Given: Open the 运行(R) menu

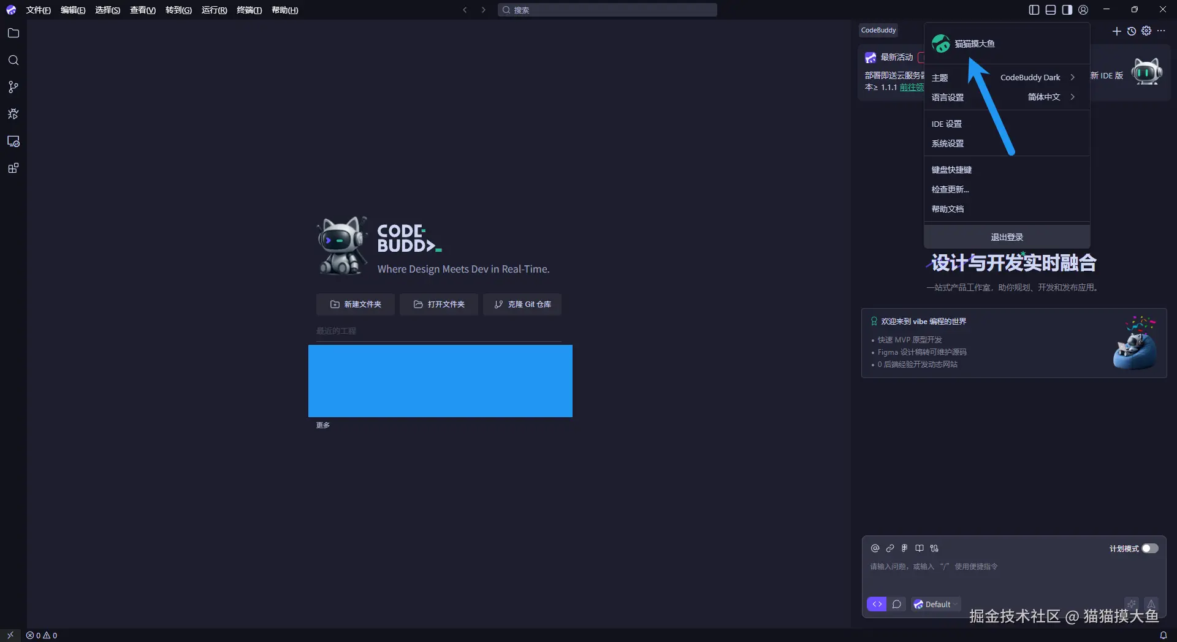Looking at the screenshot, I should 214,10.
